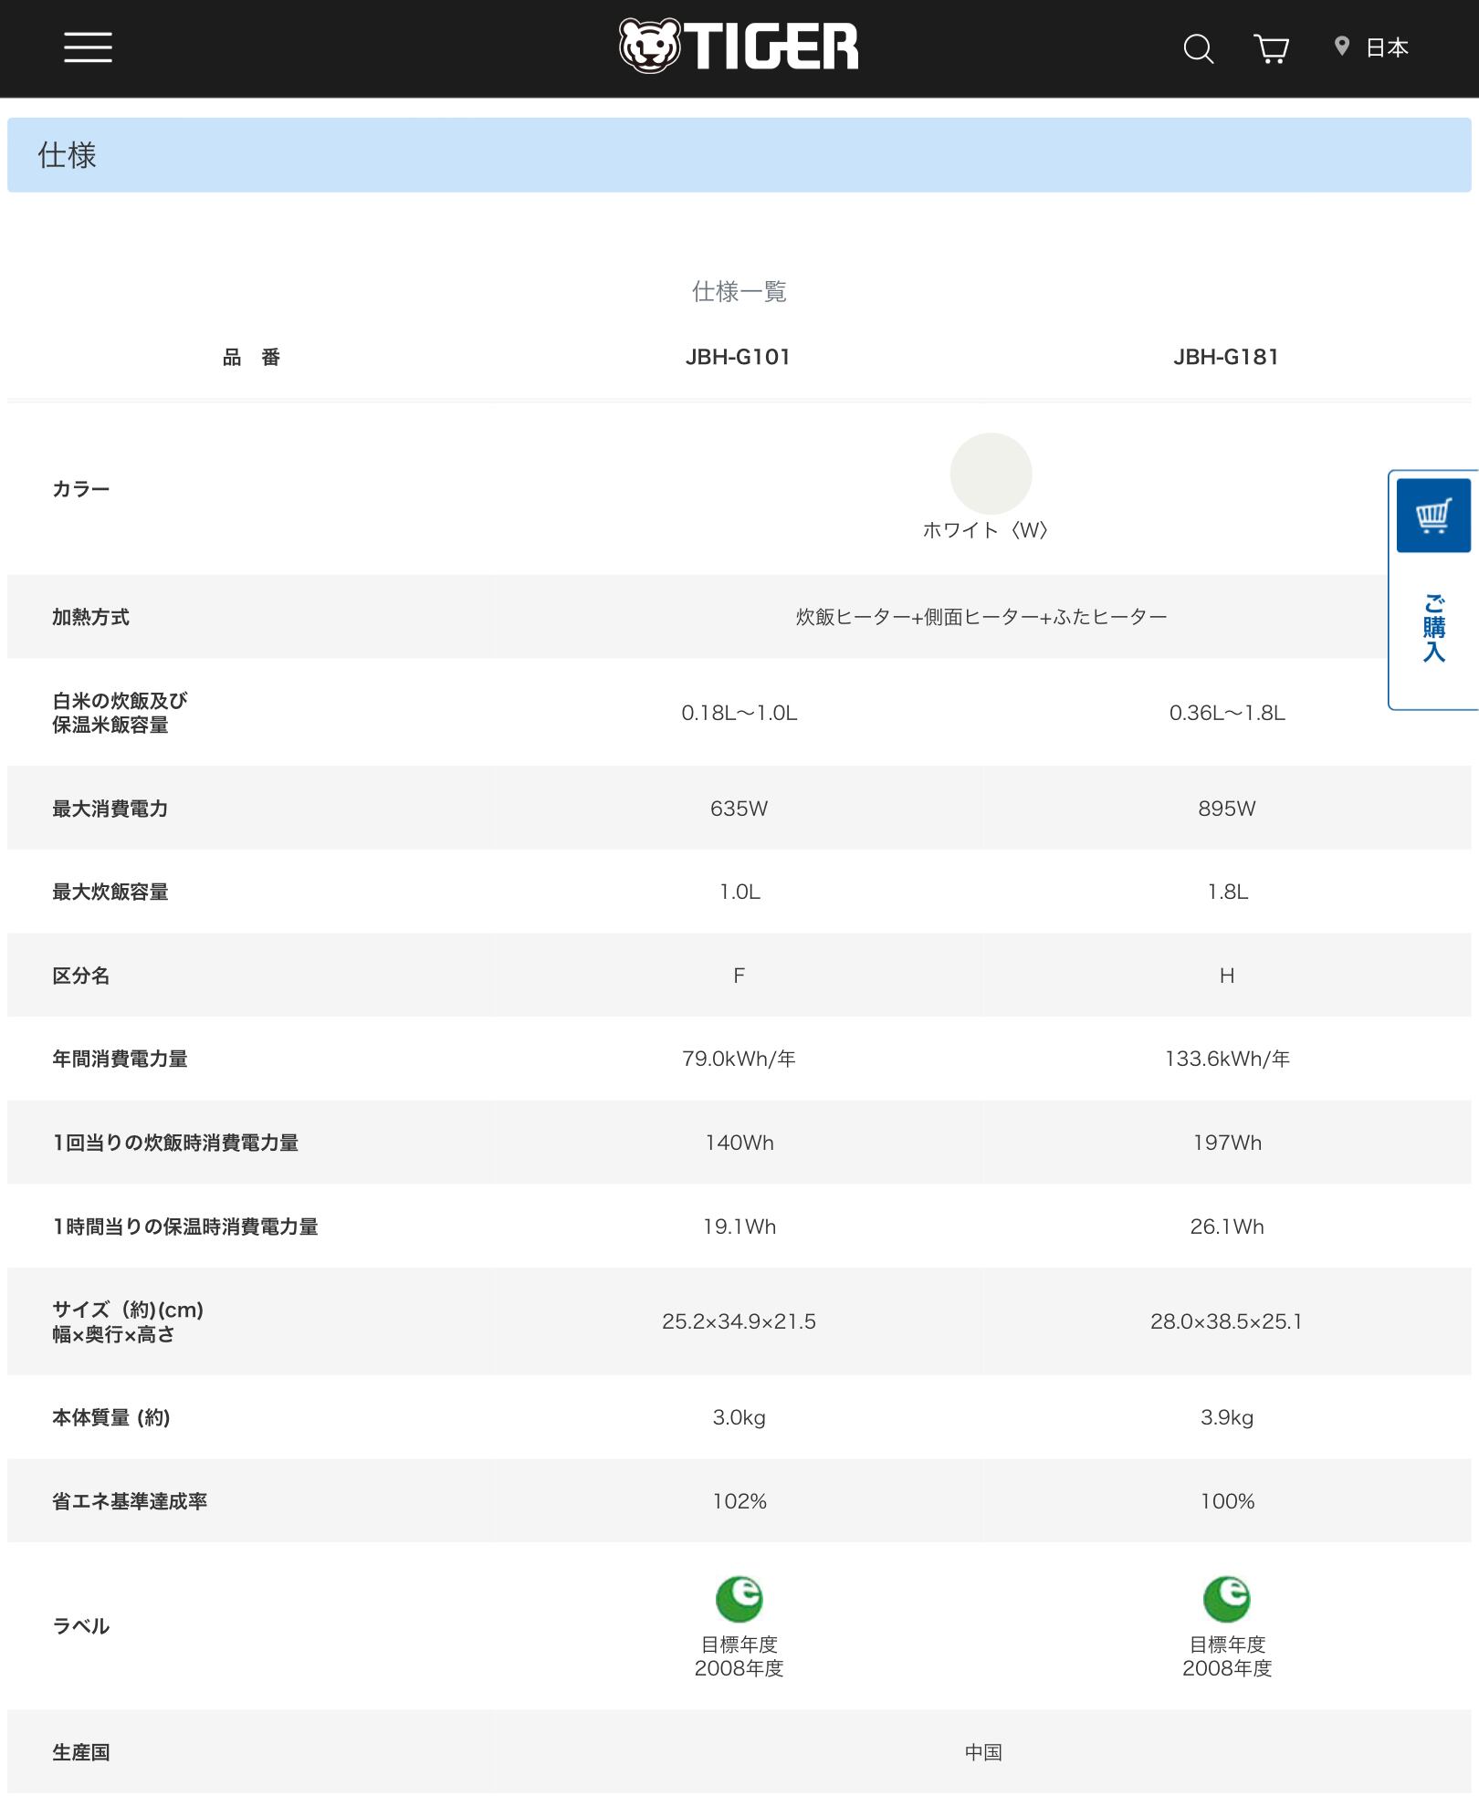Select the JBH-G181 model heading
Screen dimensions: 1479x1796
coord(1226,357)
